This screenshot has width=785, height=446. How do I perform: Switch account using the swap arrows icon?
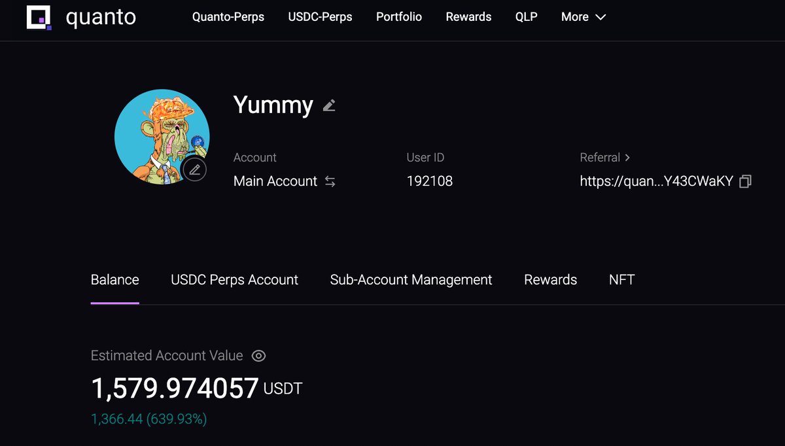click(330, 182)
